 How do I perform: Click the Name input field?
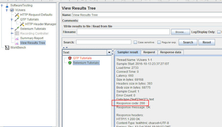pyautogui.click(x=147, y=15)
